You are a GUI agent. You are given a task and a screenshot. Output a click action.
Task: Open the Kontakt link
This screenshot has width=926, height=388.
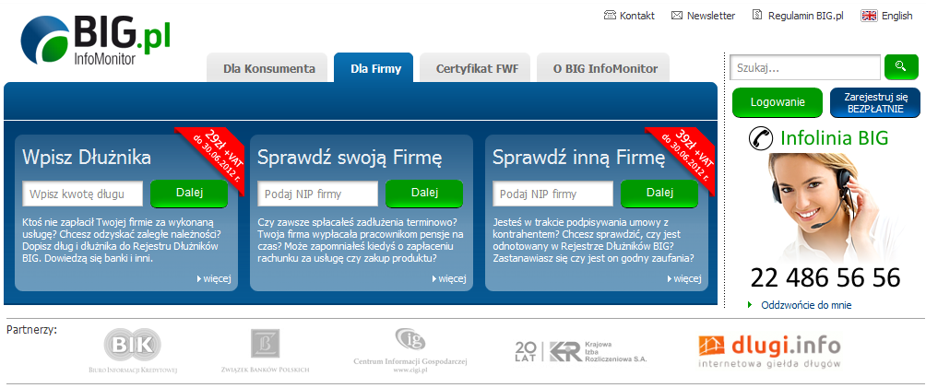coord(637,16)
